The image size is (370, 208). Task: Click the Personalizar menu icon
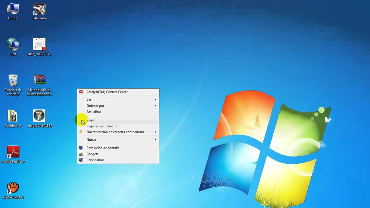click(x=81, y=160)
